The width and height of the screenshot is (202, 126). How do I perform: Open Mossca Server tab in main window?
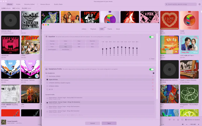(45, 4)
